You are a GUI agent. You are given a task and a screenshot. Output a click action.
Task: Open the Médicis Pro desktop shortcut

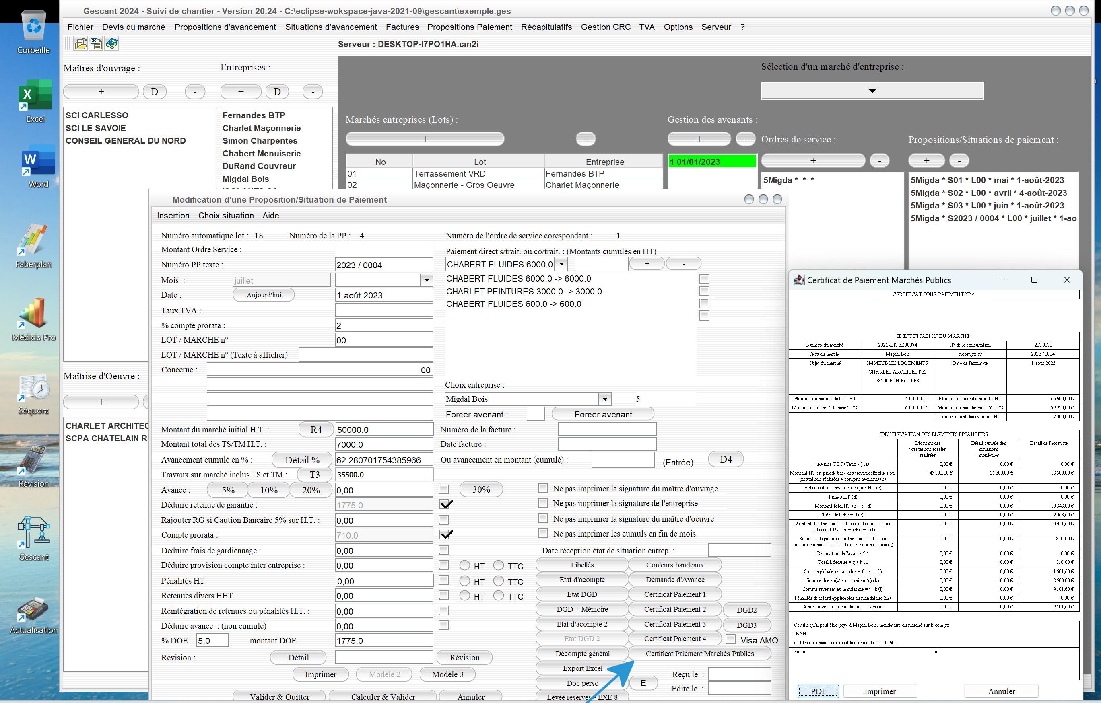click(x=33, y=319)
